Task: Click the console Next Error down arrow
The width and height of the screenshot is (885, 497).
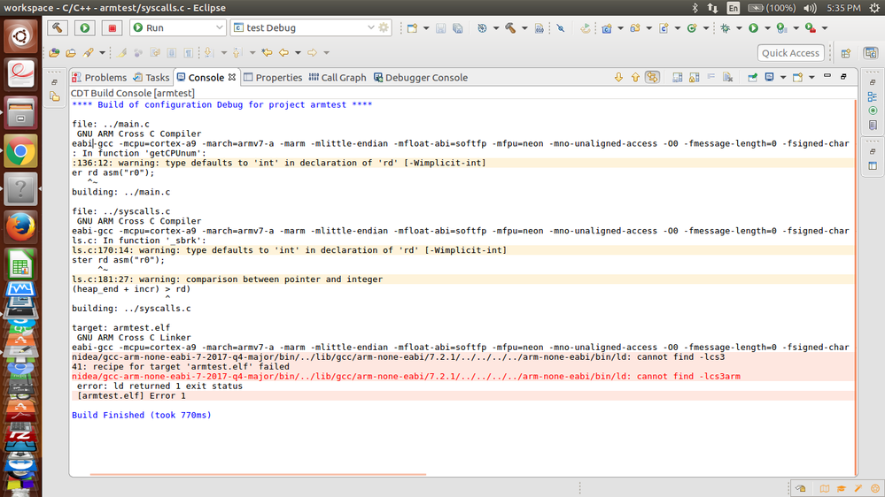Action: pyautogui.click(x=618, y=77)
